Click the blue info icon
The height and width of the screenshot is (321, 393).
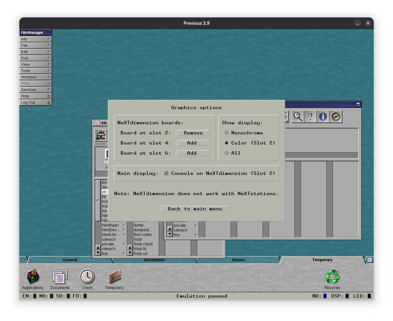click(323, 117)
